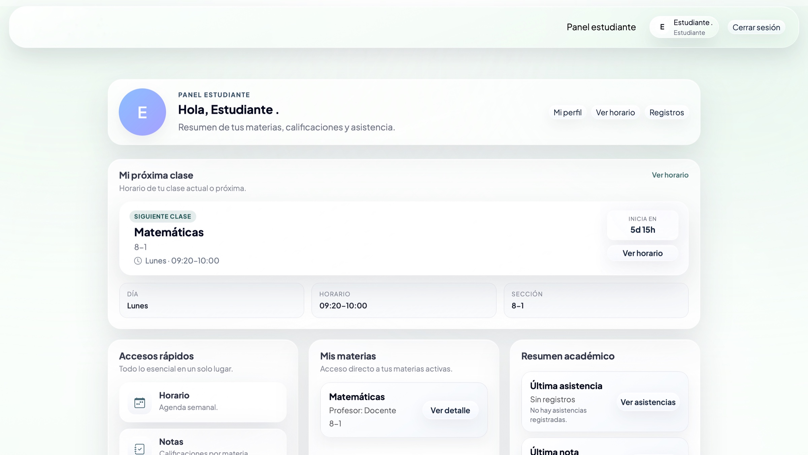Click the Horario calendar icon
Screen dimensions: 808x455
[139, 402]
